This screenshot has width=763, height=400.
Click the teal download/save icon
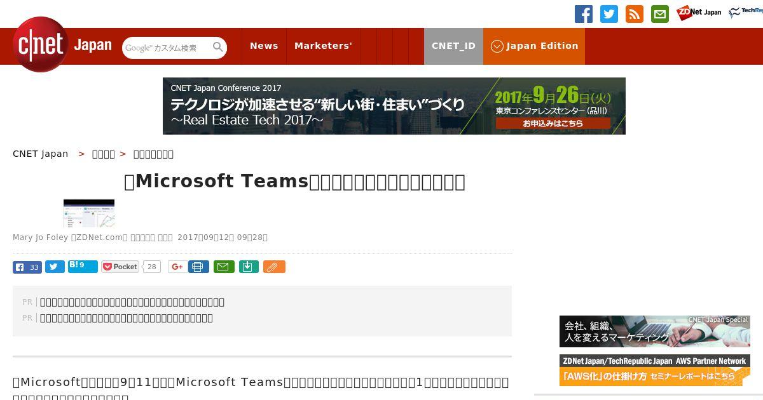pos(249,267)
